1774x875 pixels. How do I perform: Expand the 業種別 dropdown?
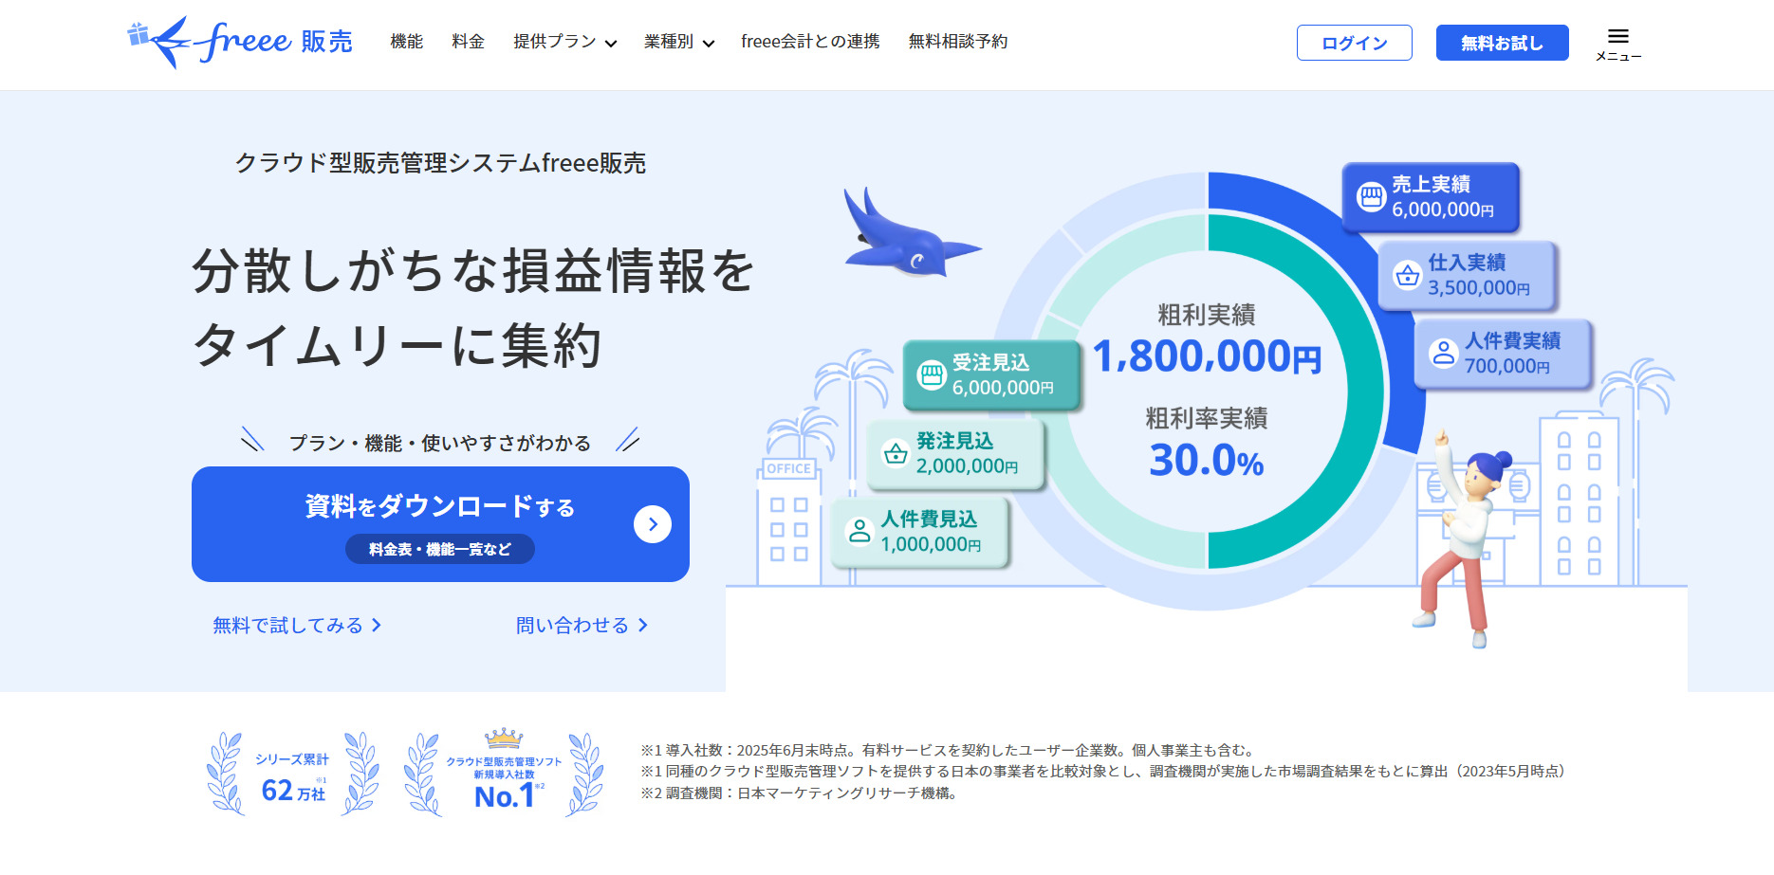(679, 42)
